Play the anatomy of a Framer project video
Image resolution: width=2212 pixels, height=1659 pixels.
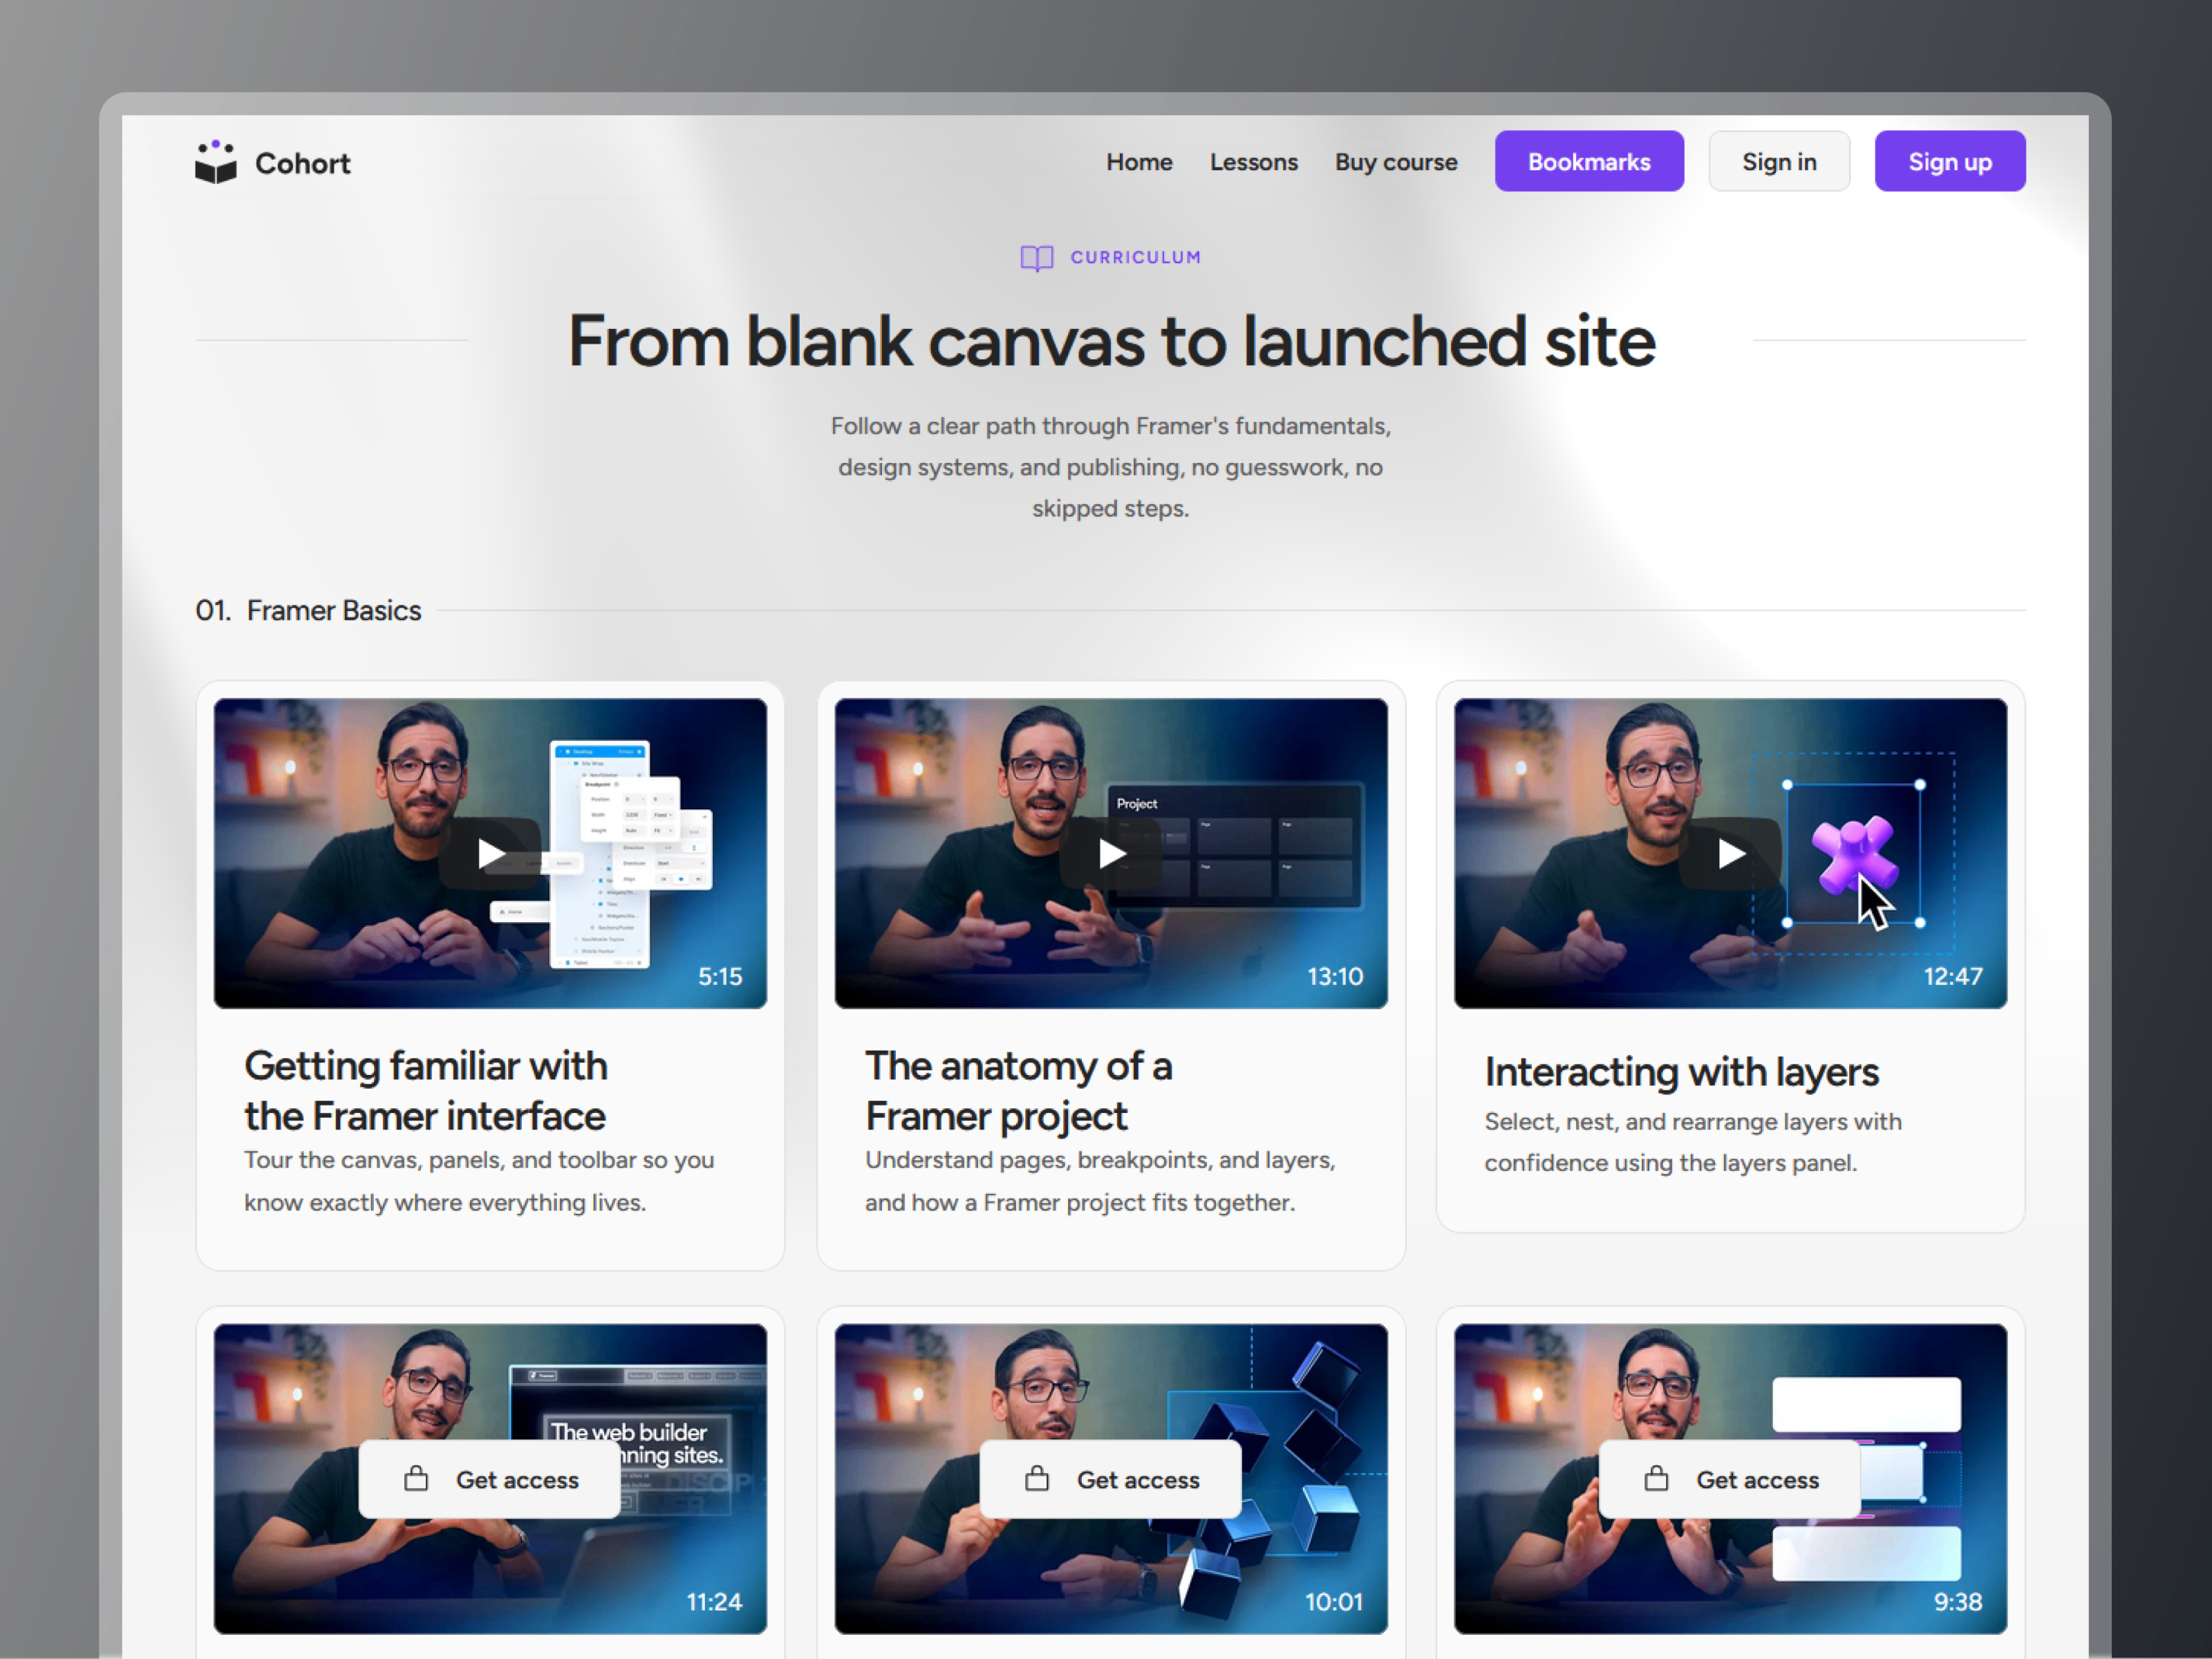[x=1111, y=853]
